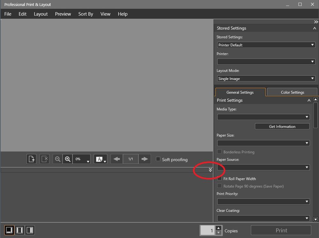Collapse thumbnail area with double-chevron icon
The image size is (319, 238).
pyautogui.click(x=210, y=170)
